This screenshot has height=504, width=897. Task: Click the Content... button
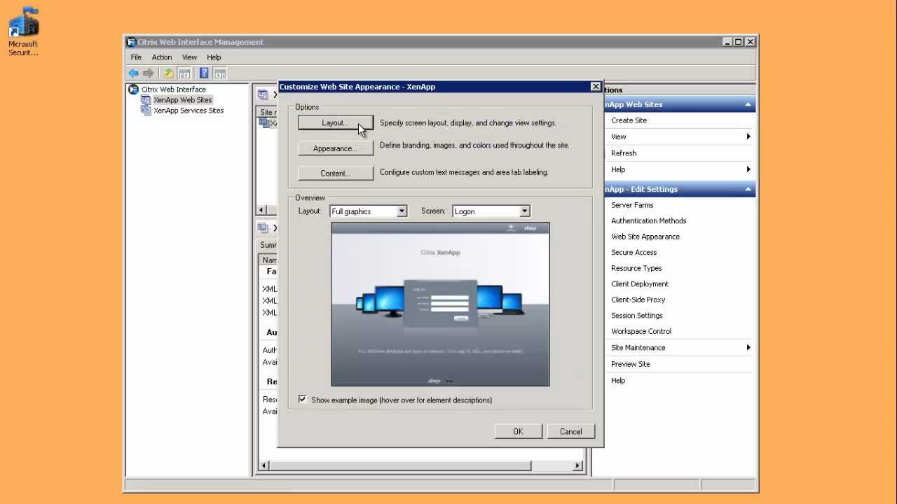click(336, 173)
